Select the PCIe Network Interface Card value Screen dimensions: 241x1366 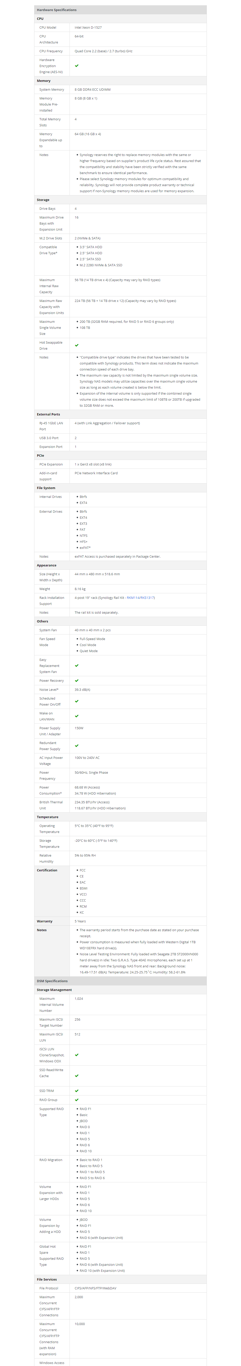pos(96,473)
